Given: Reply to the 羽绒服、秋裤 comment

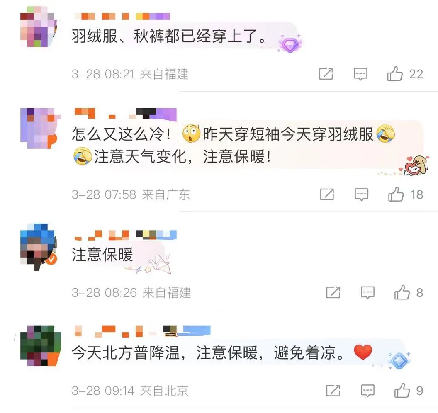Looking at the screenshot, I should pos(360,74).
